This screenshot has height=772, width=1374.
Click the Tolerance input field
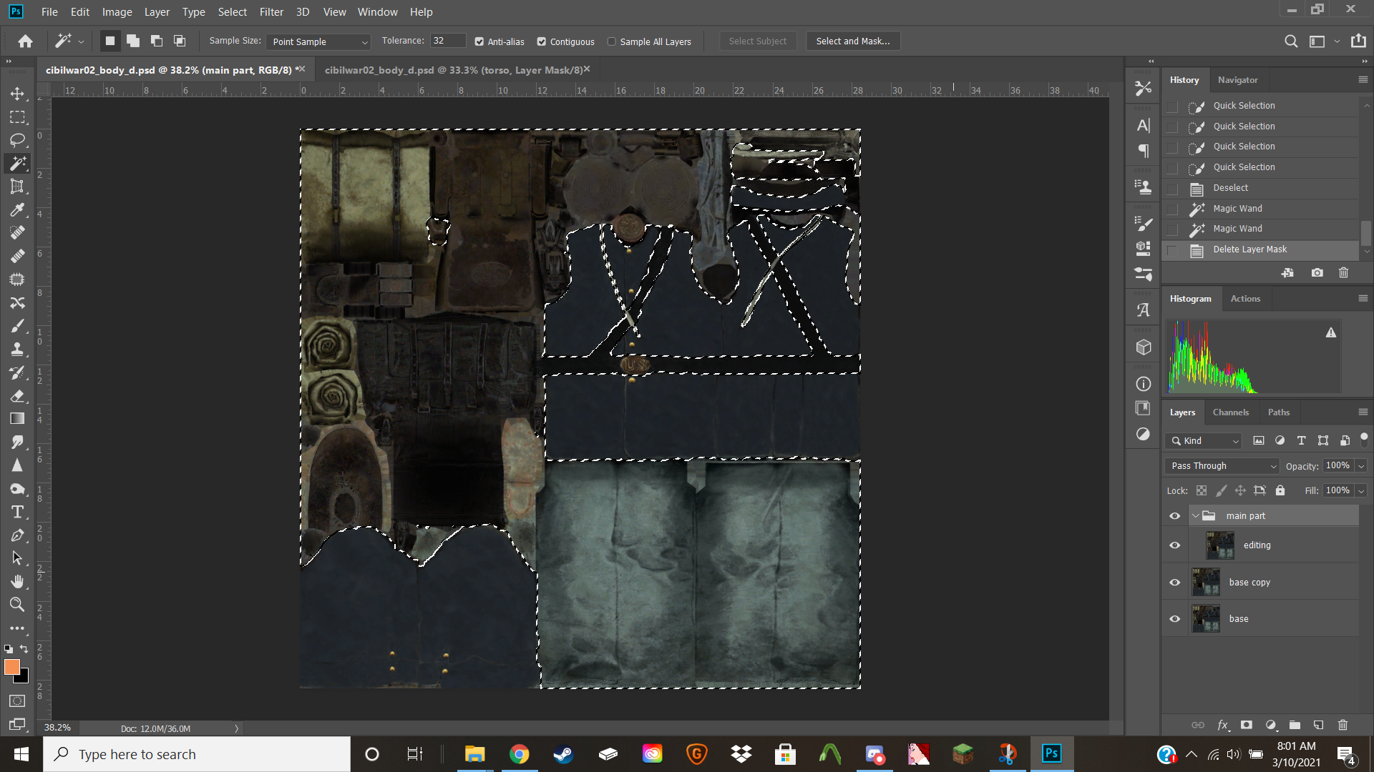pos(447,41)
